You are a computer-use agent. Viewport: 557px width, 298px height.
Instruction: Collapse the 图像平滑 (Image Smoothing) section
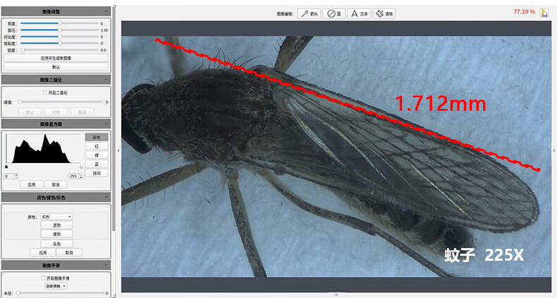point(106,265)
